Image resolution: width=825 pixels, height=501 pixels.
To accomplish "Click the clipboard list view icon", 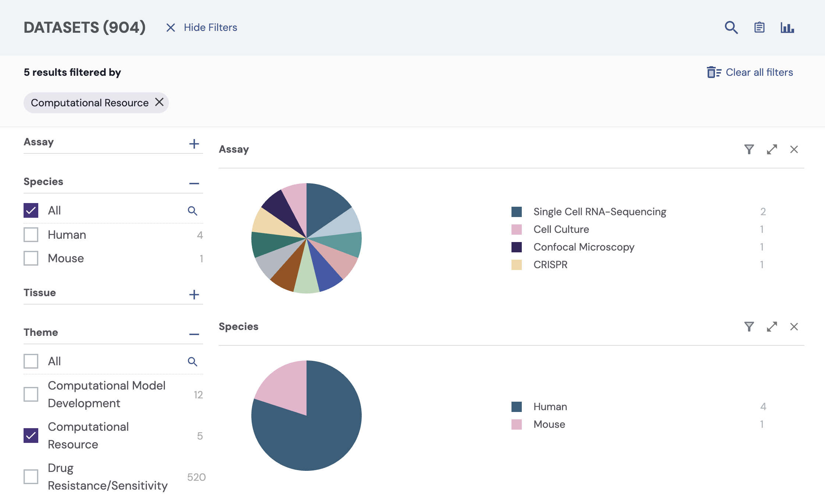I will pyautogui.click(x=759, y=28).
